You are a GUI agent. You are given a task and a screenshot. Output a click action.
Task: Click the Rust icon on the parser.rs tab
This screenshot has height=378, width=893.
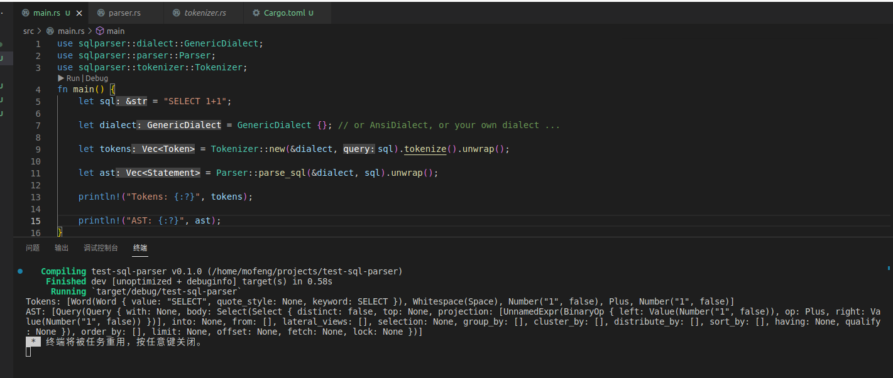[x=101, y=11]
